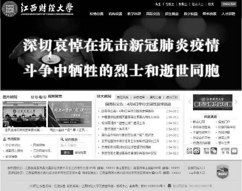Image resolution: width=242 pixels, height=191 pixels.
Task: Open the Sina Weibo icon
Action: click(x=196, y=151)
